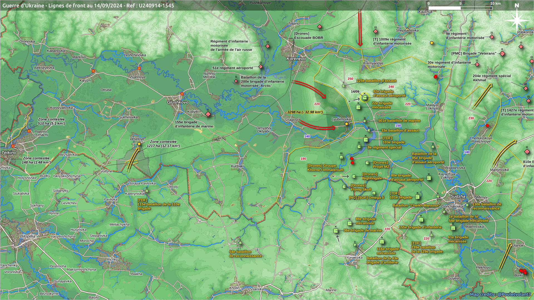Click the large red arrow above Kremyanoye
This screenshot has height=300, width=534.
tap(360, 28)
